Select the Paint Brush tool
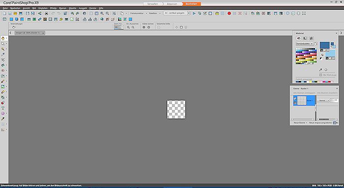Screen dimensions: 344x188 coord(3,81)
